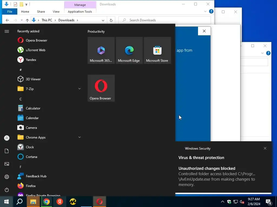Switch to Google Chrome on taskbar
The width and height of the screenshot is (277, 207).
tap(47, 202)
